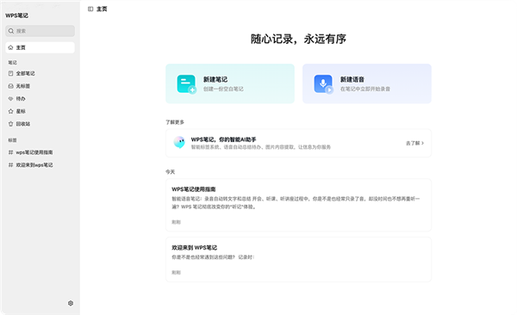
Task: Click the 回收站 trash icon
Action: click(x=10, y=124)
